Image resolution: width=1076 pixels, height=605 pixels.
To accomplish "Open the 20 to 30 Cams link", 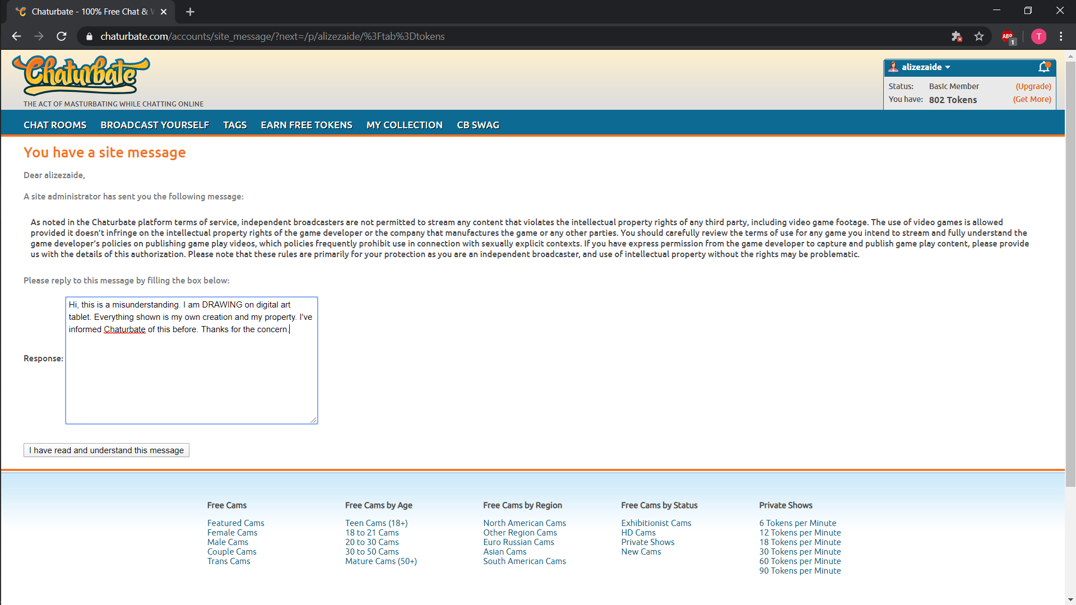I will point(372,542).
